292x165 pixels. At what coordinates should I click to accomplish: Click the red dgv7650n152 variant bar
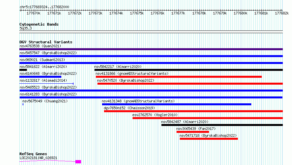click(193, 111)
